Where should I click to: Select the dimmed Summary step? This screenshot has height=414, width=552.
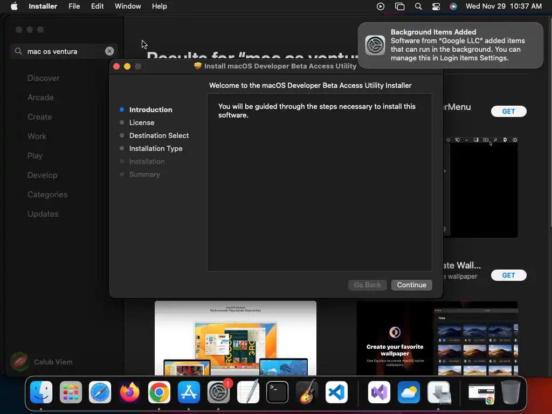click(144, 174)
